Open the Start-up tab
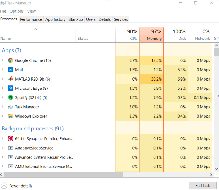Image resolution: width=219 pixels, height=190 pixels. [x=76, y=19]
